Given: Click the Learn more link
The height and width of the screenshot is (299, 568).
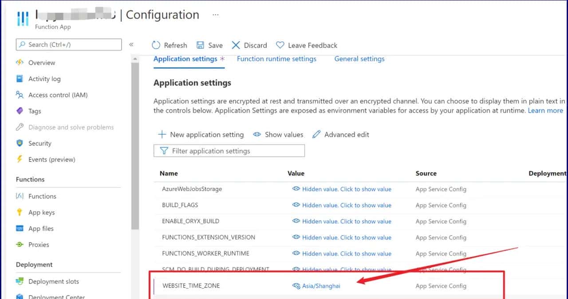Looking at the screenshot, I should [x=545, y=110].
